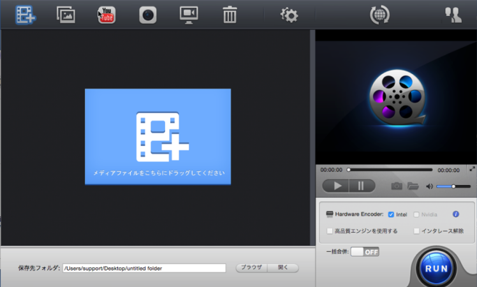The height and width of the screenshot is (287, 477).
Task: Mute audio via the speaker icon
Action: 429,186
